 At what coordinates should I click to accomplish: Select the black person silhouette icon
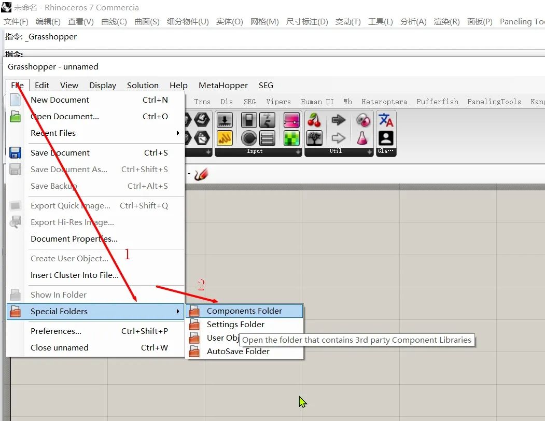coord(386,138)
